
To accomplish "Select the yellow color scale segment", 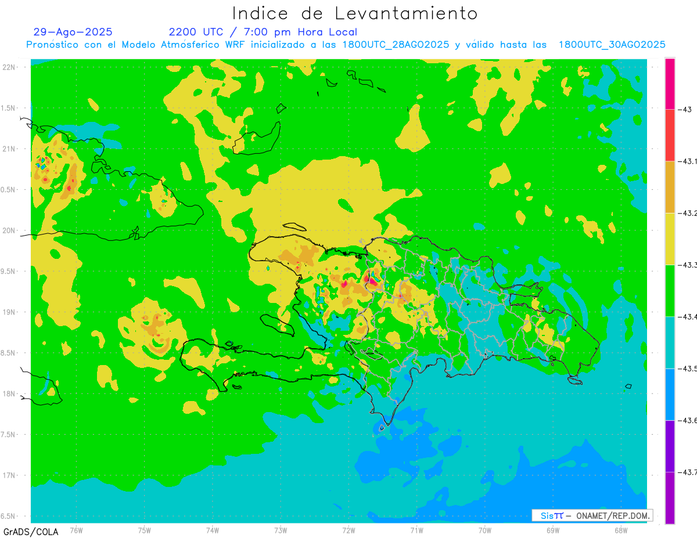I will [x=670, y=239].
